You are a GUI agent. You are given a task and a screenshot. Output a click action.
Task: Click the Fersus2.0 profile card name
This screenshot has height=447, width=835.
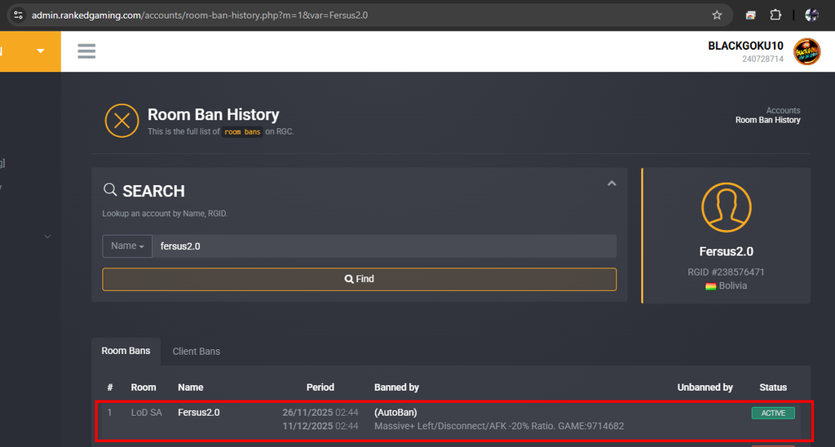[x=727, y=251]
